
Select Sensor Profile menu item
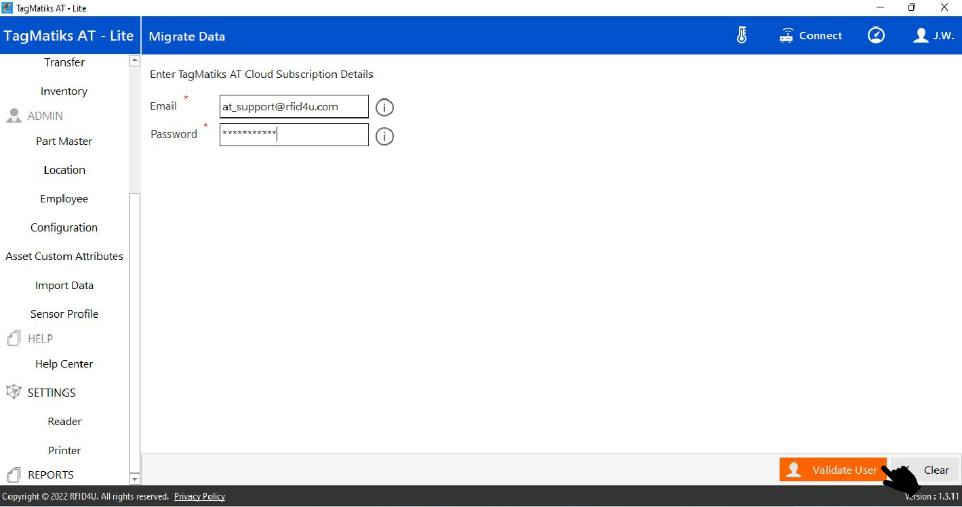tap(64, 314)
